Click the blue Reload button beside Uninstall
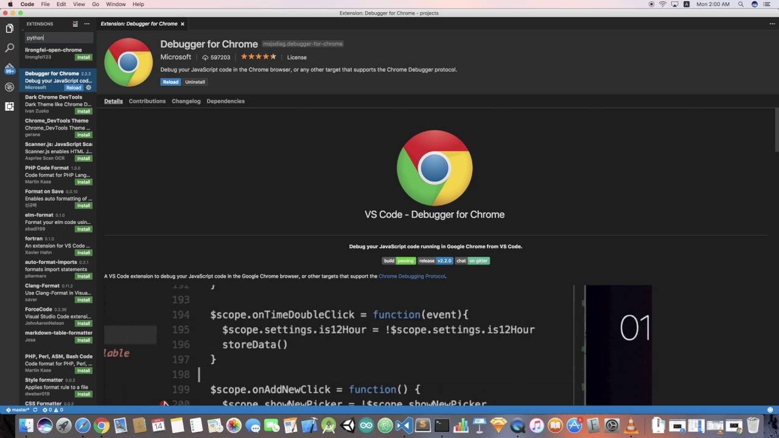Screen dimensions: 779x438 (x=170, y=82)
